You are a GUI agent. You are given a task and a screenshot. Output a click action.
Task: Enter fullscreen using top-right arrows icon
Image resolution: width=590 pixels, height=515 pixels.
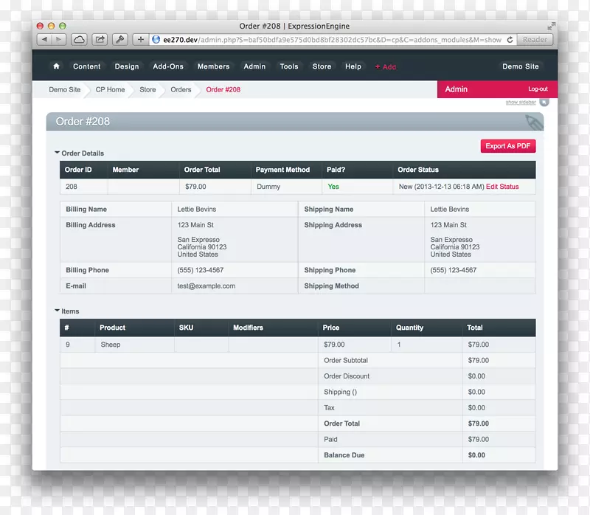(551, 26)
